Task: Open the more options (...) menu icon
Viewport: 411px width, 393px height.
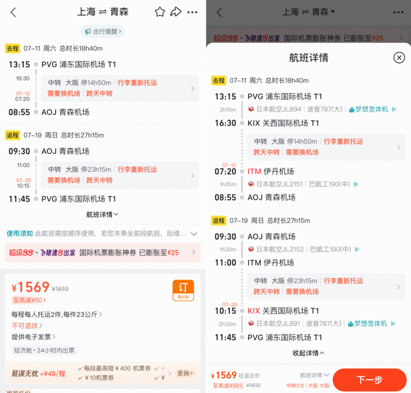Action: click(x=193, y=12)
